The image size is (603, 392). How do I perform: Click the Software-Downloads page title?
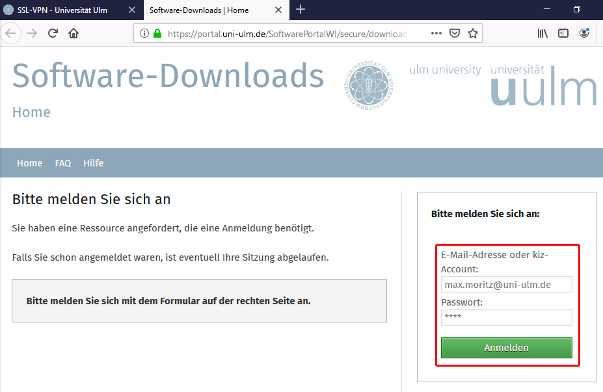168,75
